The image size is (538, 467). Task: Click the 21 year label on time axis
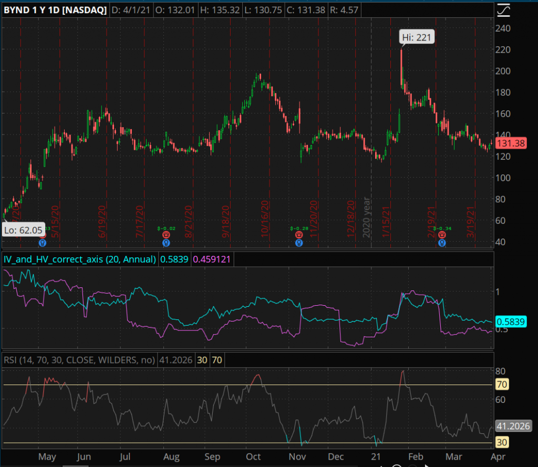point(376,456)
